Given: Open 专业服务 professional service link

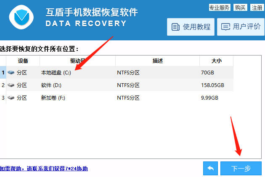Looking at the screenshot, I should click(220, 8).
